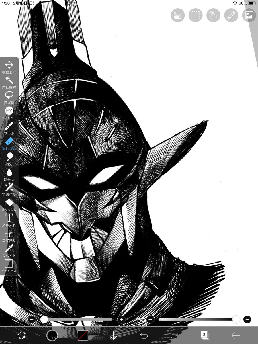Image resolution: width=258 pixels, height=344 pixels.
Task: Tap the down arrow to hide toolbars
Action: point(114,335)
